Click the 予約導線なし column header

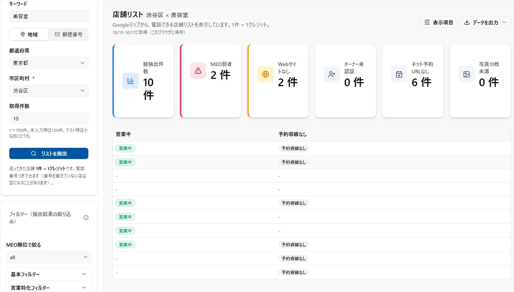(x=292, y=134)
